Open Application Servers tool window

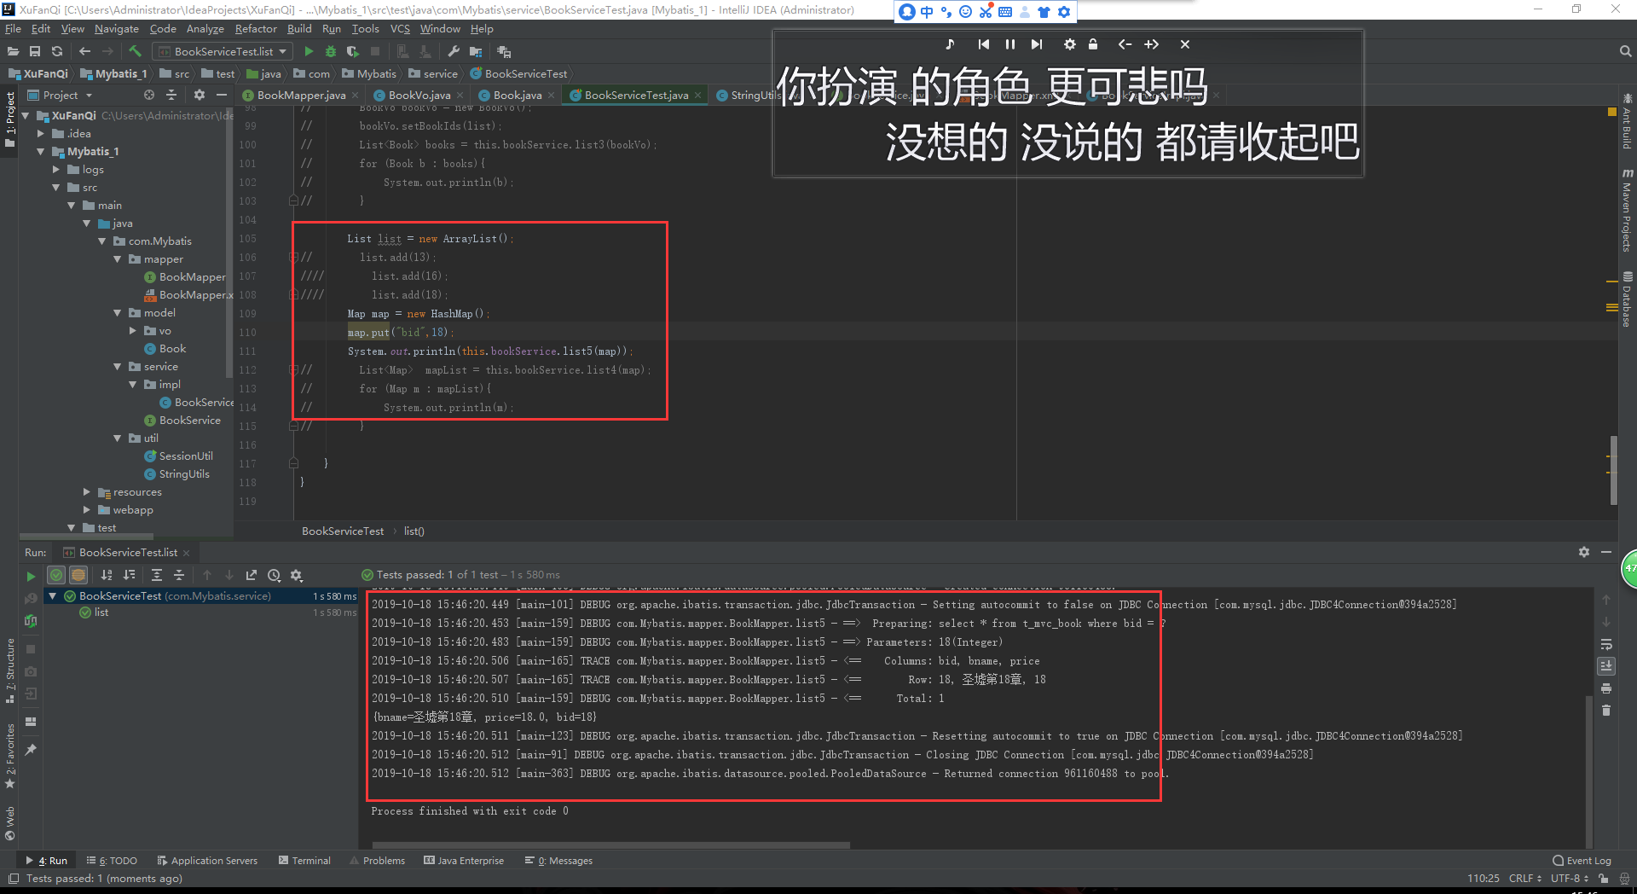(207, 861)
